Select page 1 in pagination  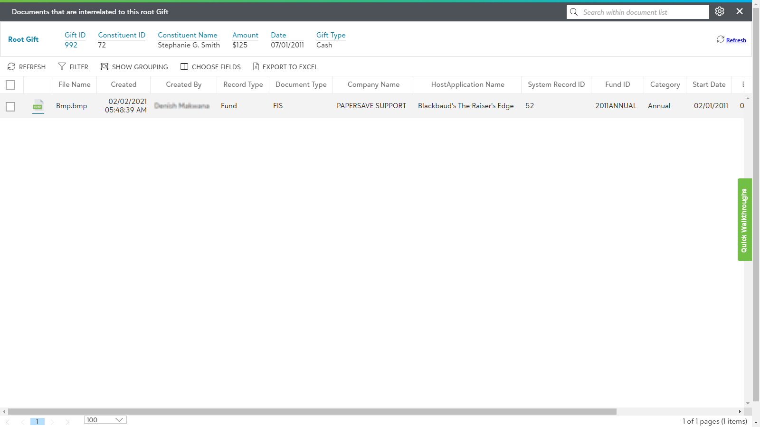coord(37,421)
